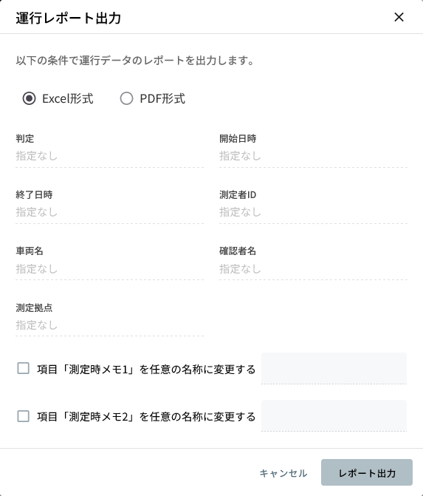Click the キャンセル link

click(283, 473)
